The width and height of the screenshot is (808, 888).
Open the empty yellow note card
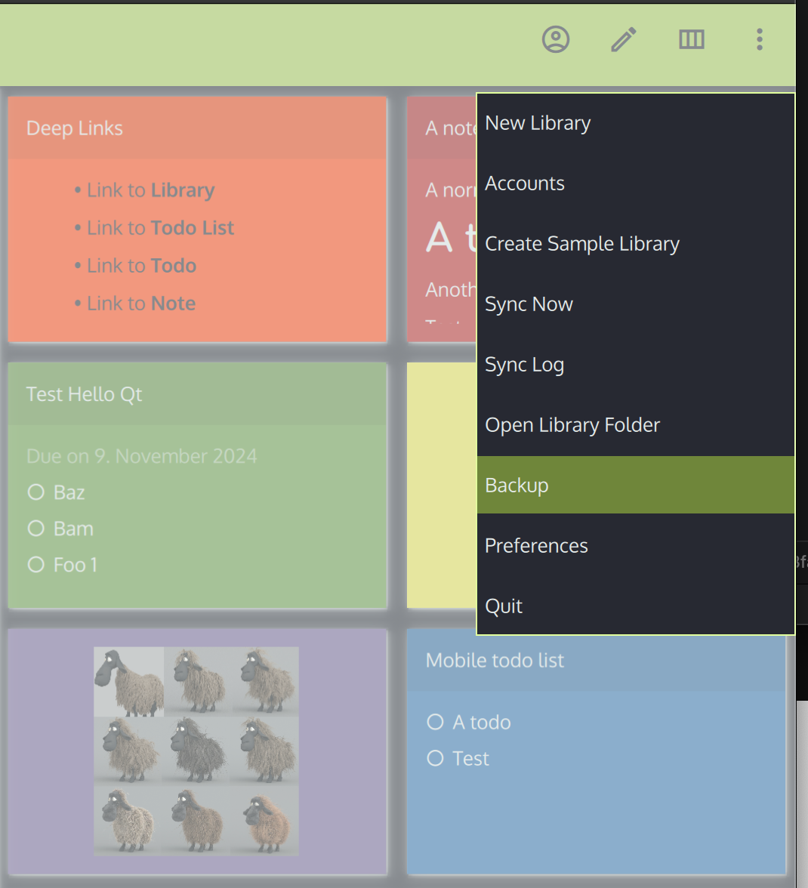[x=442, y=486]
